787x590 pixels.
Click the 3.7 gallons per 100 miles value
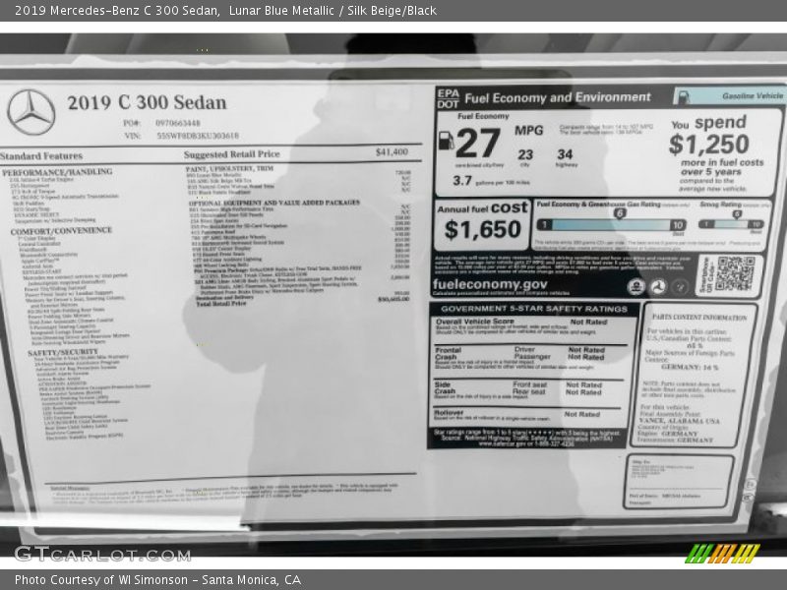(462, 181)
